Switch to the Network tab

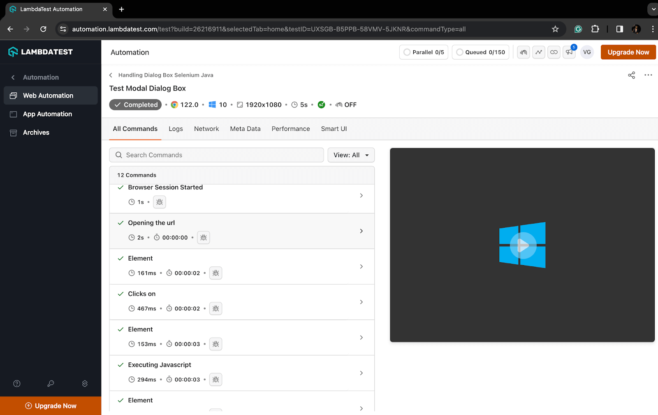coord(206,128)
